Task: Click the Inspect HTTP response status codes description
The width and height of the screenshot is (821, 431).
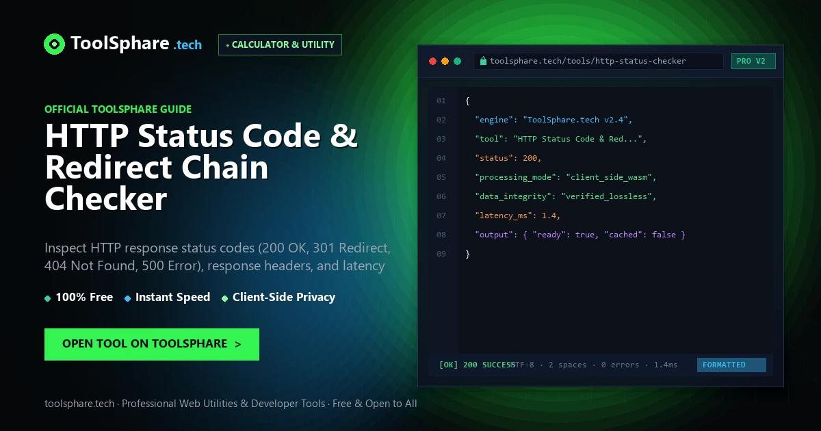Action: point(218,257)
